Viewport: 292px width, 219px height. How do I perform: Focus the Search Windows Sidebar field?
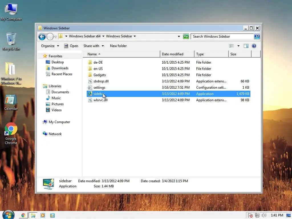(x=222, y=36)
